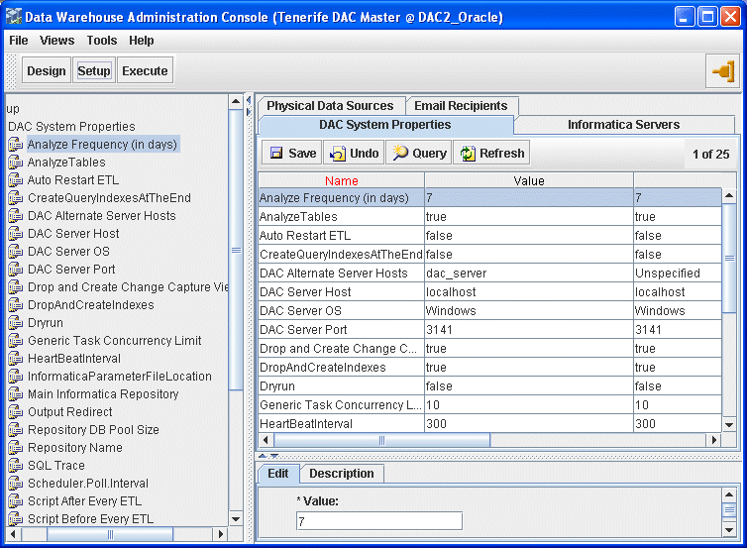Sort table by Name column header
747x548 pixels.
(x=341, y=180)
